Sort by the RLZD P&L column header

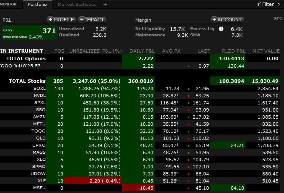pyautogui.click(x=234, y=51)
